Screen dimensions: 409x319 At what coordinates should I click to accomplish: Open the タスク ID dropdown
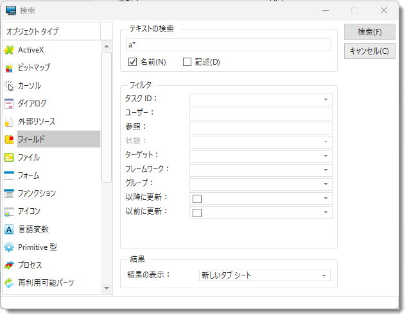(x=326, y=100)
